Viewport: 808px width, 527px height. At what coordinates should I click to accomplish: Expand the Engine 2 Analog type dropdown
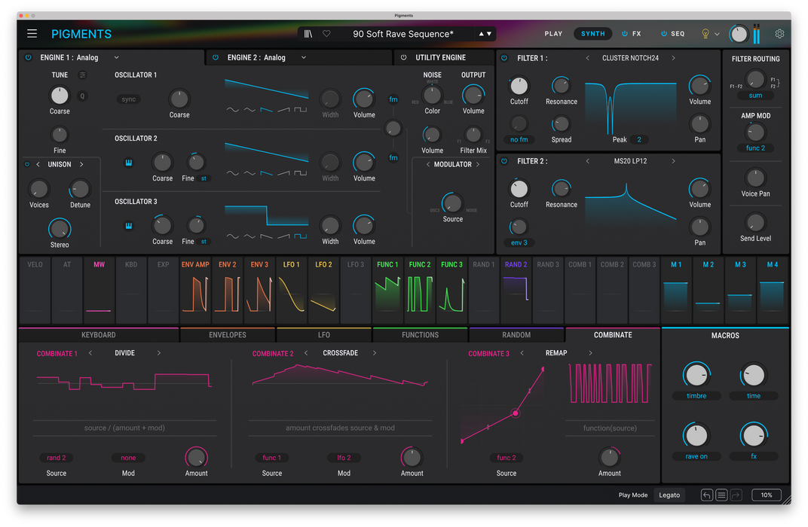(x=304, y=58)
